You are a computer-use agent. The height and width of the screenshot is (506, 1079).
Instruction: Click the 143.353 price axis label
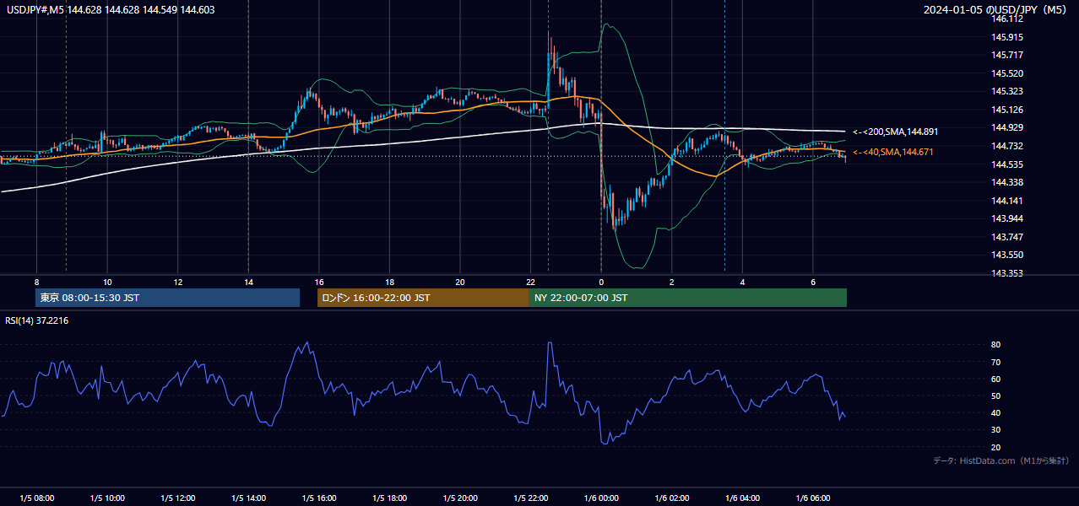[x=1008, y=273]
